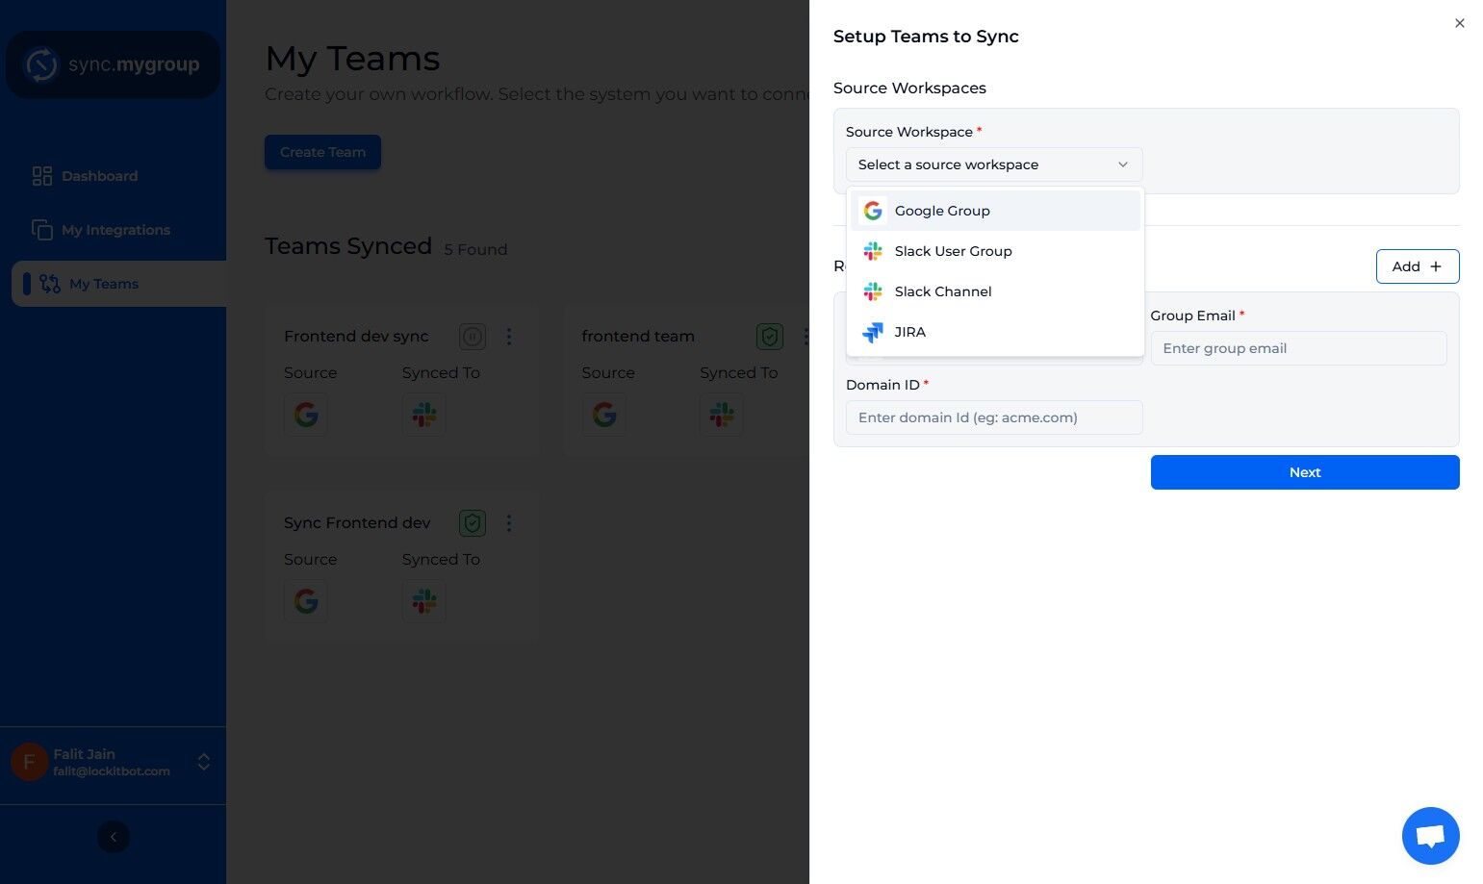
Task: Click the Add button
Action: click(1418, 266)
